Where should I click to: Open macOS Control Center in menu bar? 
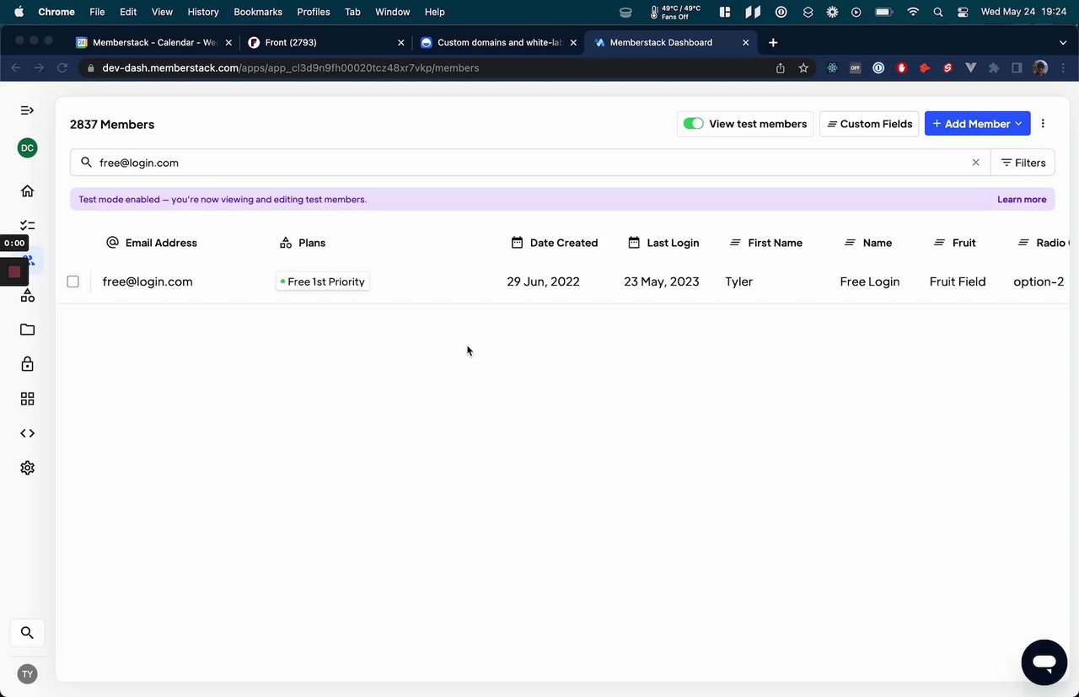[x=963, y=12]
